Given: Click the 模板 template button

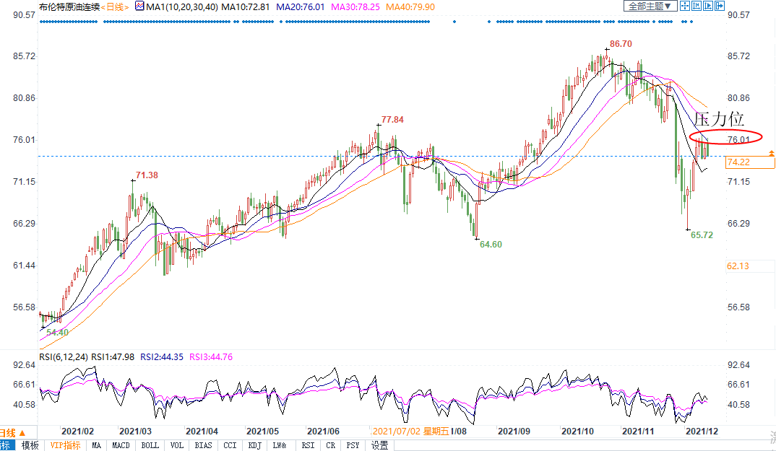Looking at the screenshot, I should pos(30,445).
